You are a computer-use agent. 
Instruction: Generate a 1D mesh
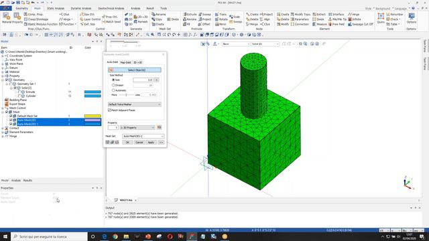click(x=129, y=14)
